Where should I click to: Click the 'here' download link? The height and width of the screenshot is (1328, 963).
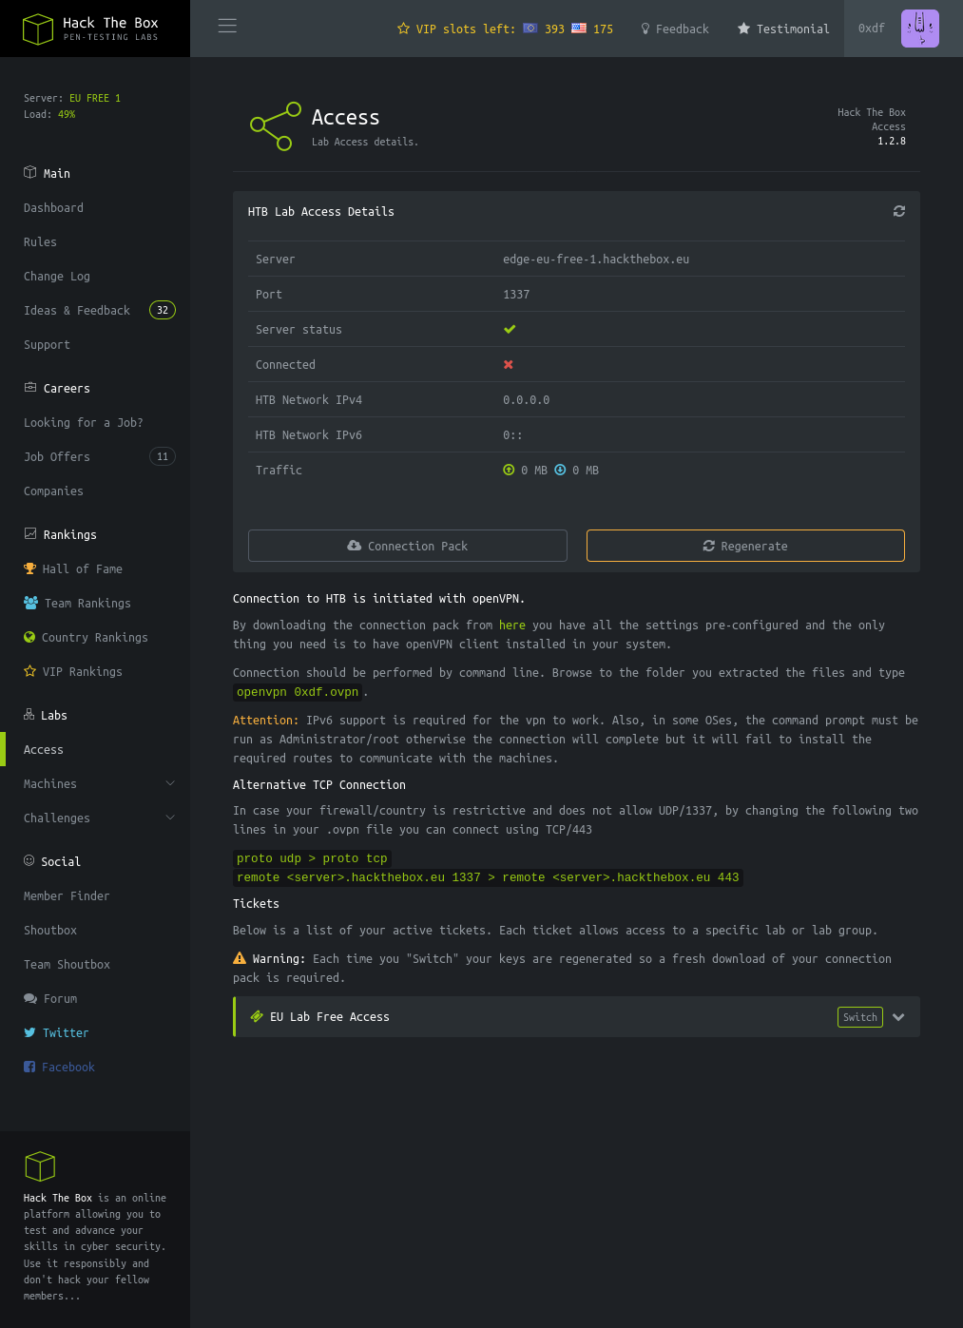click(511, 626)
